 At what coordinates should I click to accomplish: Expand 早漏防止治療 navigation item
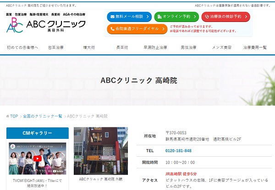pyautogui.click(x=157, y=47)
